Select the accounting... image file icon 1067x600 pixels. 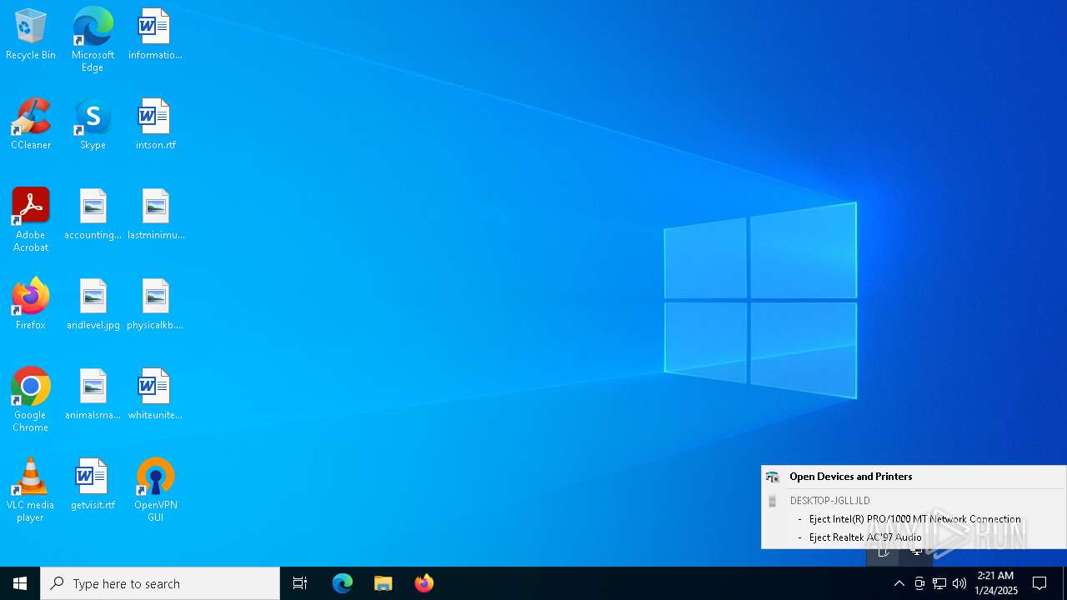click(93, 215)
